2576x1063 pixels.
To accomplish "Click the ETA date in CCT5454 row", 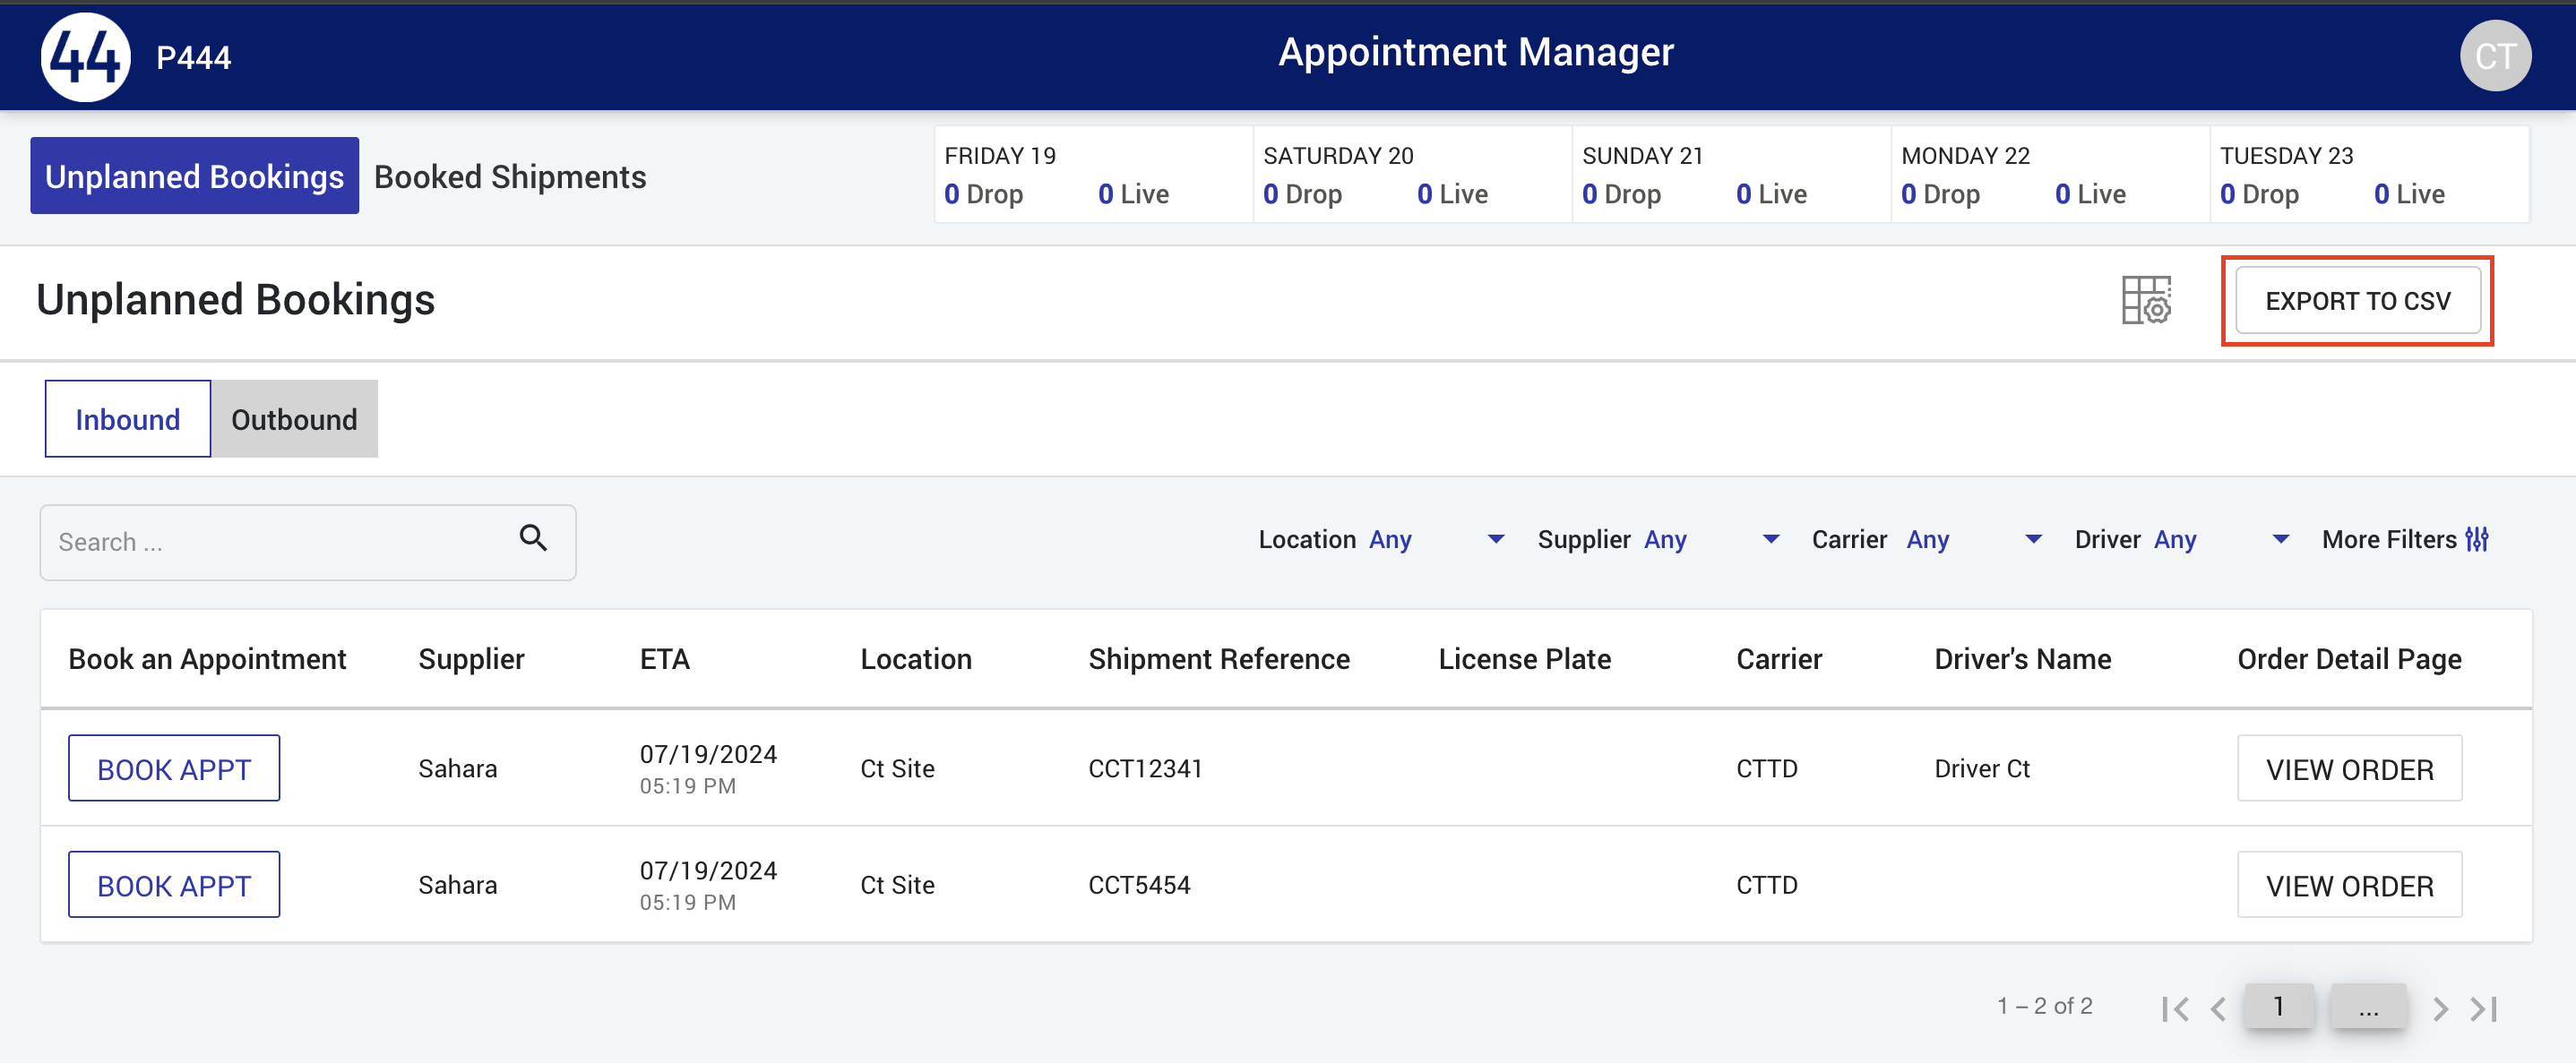I will click(x=708, y=871).
